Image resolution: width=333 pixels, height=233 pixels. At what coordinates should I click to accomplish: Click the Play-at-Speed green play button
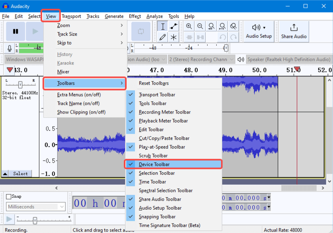pyautogui.click(x=9, y=219)
